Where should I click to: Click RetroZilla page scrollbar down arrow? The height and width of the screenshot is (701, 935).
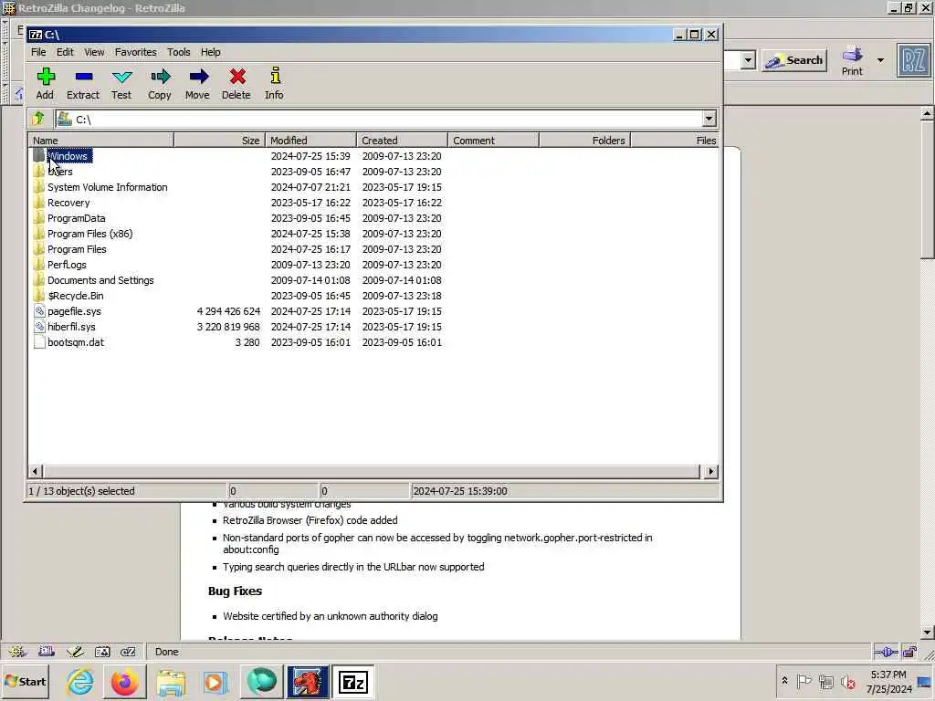(927, 633)
